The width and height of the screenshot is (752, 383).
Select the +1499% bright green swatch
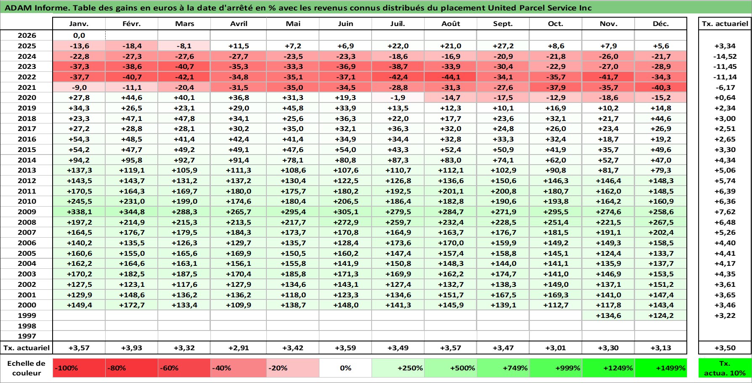661,368
